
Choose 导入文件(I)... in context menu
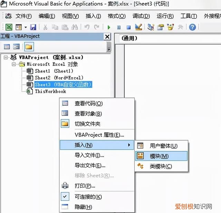(97, 155)
